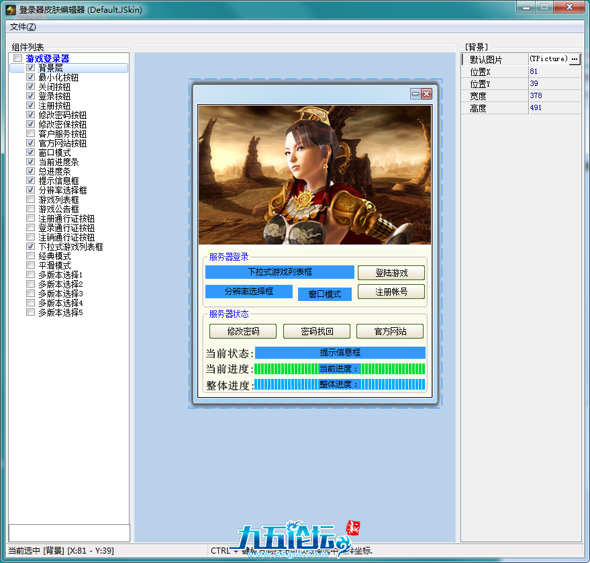Select 多版本选择5 in the component list
Viewport: 590px width, 563px height.
click(60, 312)
